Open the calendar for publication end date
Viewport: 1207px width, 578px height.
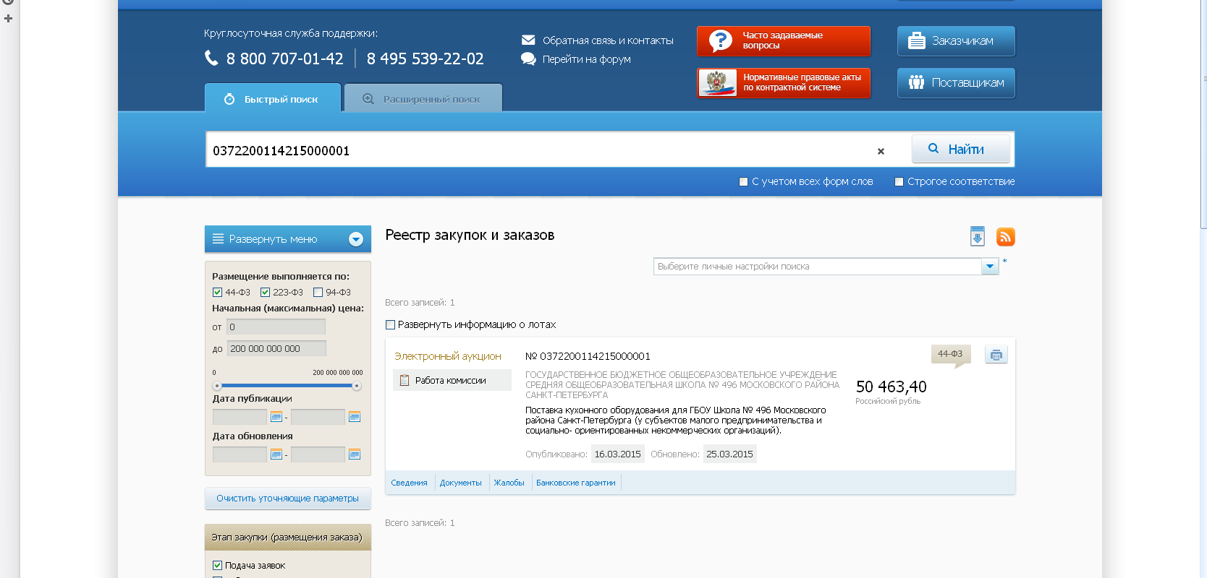click(355, 417)
